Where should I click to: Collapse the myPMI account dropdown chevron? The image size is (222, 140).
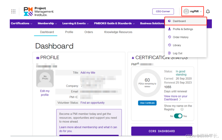coord(201,11)
